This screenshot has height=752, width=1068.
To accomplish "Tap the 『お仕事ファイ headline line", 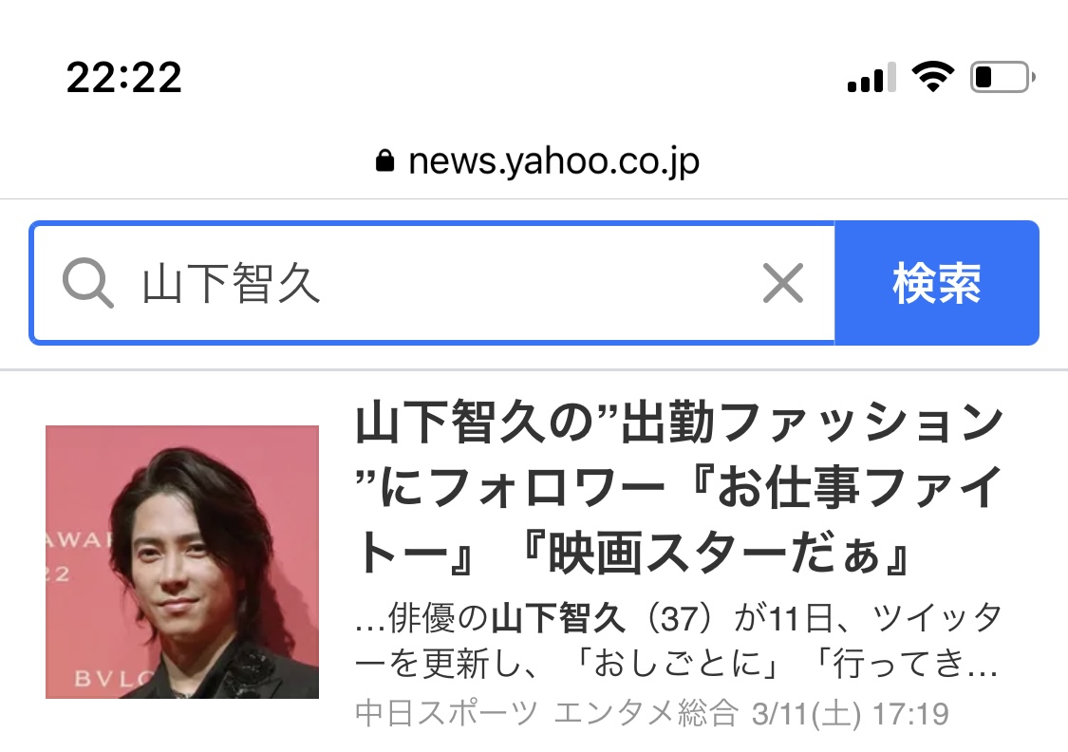I will click(x=845, y=488).
